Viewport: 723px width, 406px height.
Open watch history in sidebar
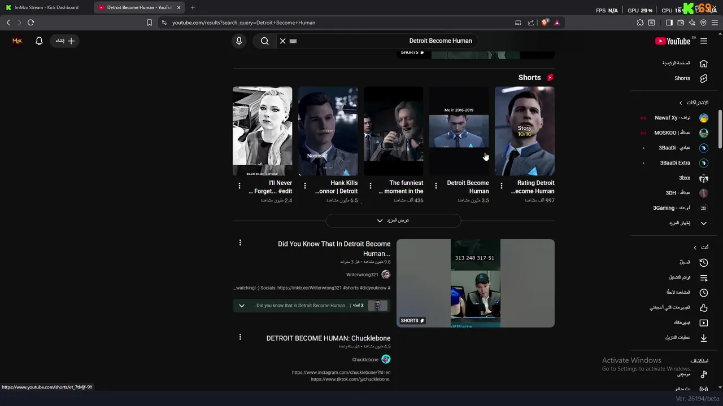(x=704, y=262)
